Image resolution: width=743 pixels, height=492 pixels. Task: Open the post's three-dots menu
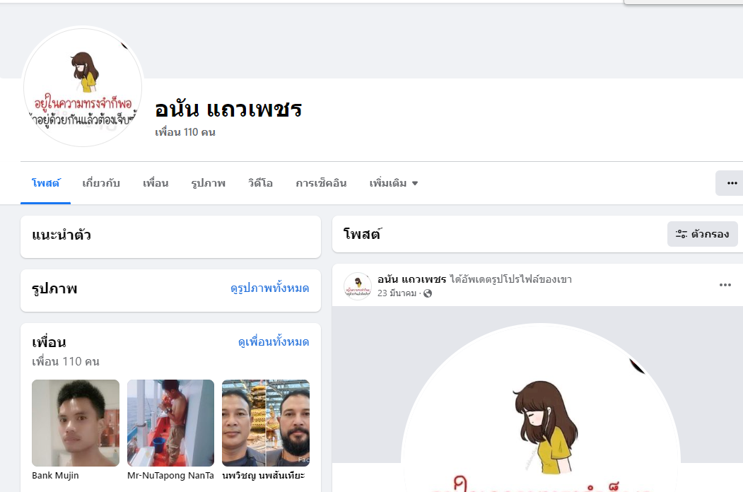coord(725,285)
